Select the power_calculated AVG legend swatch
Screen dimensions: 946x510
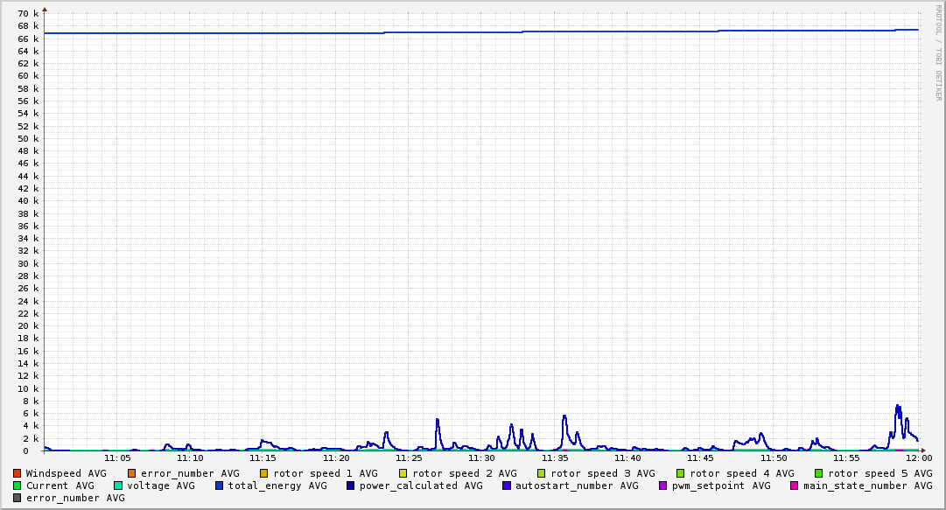point(351,486)
